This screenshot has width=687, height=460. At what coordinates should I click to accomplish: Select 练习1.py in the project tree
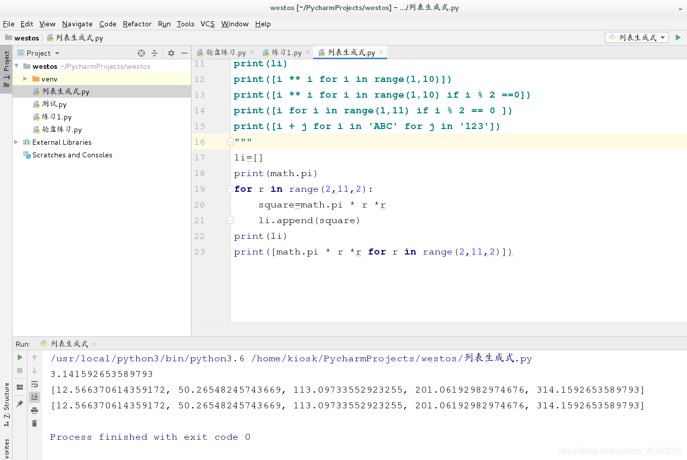(x=56, y=117)
